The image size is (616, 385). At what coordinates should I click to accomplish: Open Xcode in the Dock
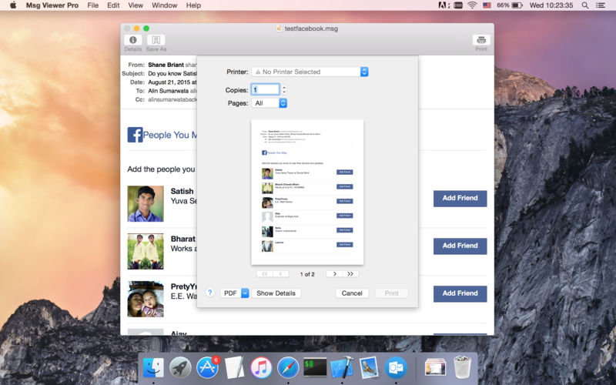[342, 368]
